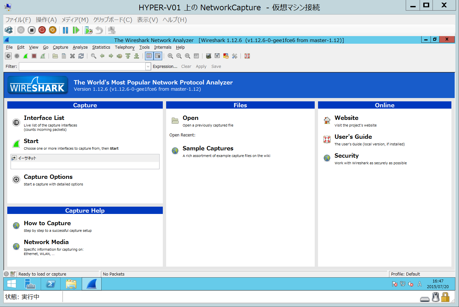
Task: Open the Tools menu
Action: tap(144, 47)
